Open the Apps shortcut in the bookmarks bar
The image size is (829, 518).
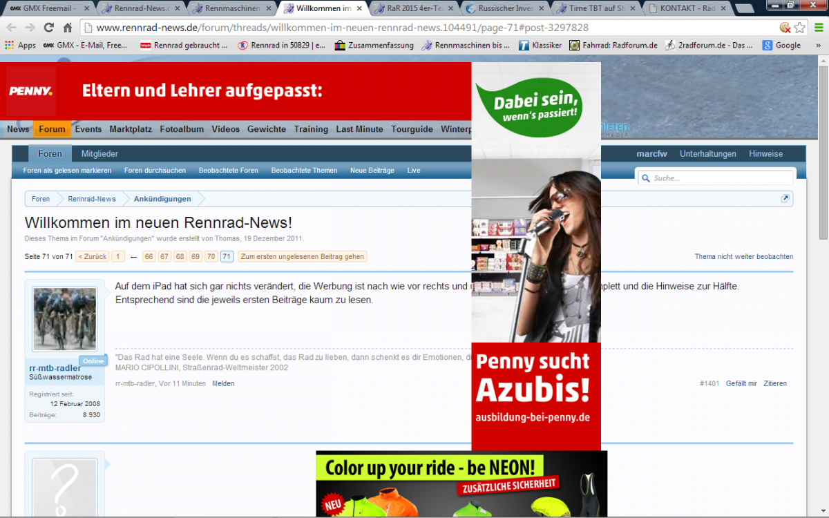point(20,46)
